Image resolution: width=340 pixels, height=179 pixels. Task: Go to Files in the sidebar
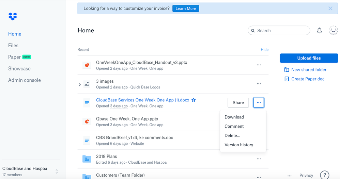(13, 46)
